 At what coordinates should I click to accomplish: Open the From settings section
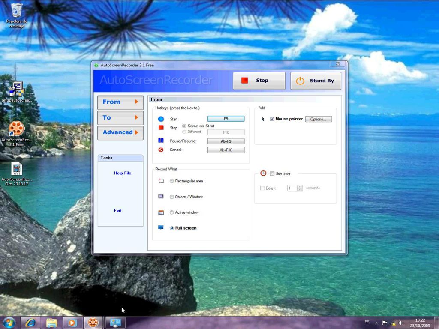point(120,102)
